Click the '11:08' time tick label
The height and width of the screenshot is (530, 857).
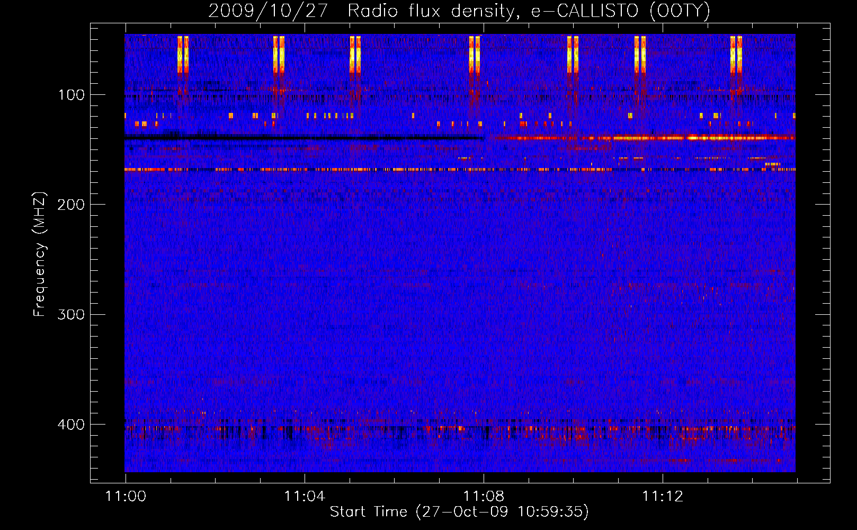click(x=484, y=497)
